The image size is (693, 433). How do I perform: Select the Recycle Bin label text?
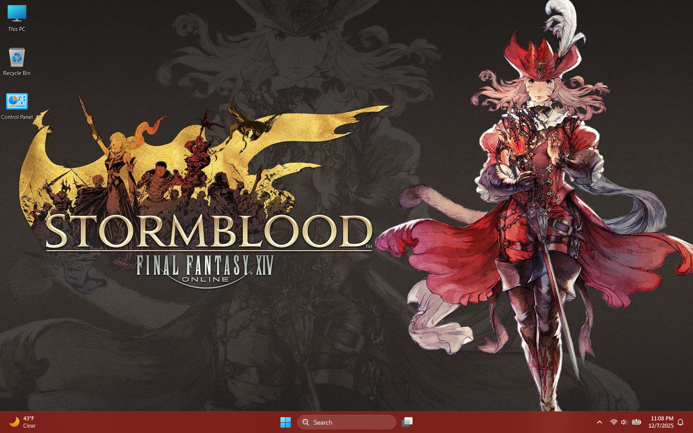pyautogui.click(x=17, y=73)
